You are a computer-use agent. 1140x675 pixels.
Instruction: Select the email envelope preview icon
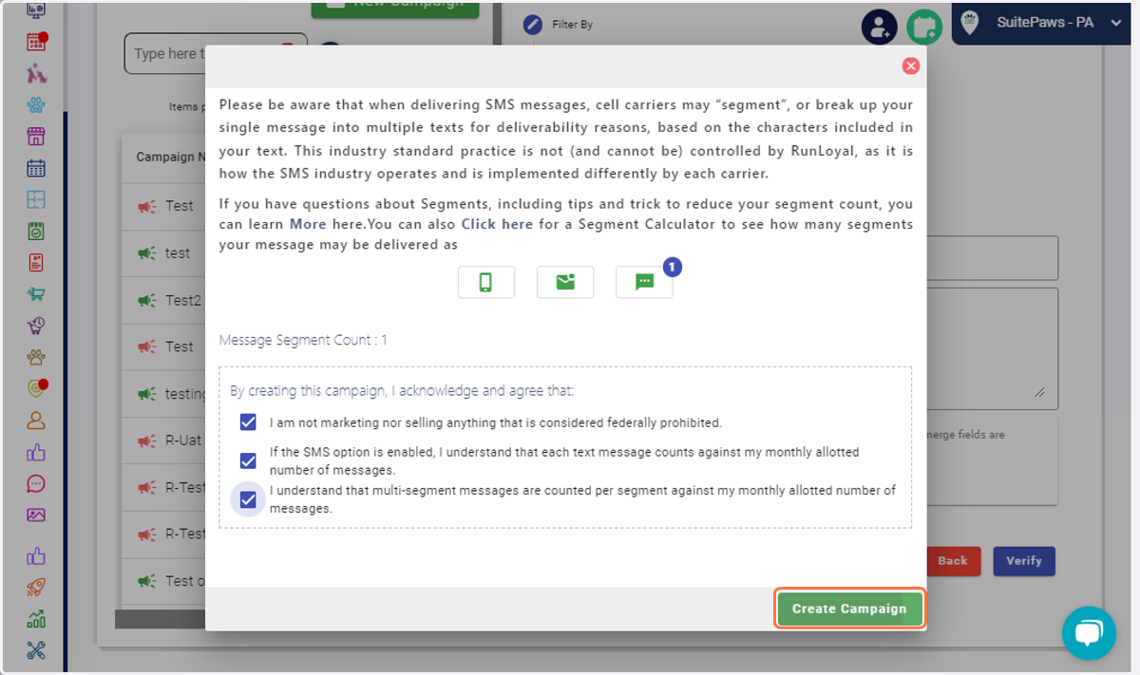(x=565, y=282)
